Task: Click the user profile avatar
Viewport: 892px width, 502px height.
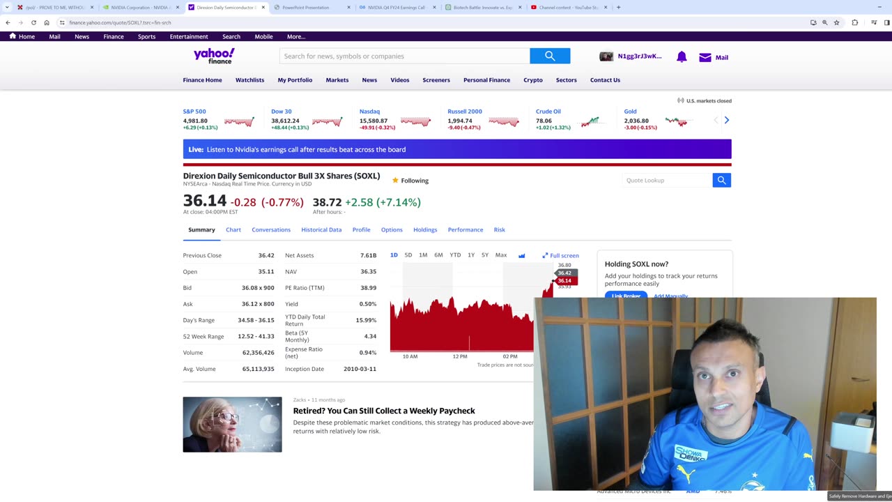Action: click(x=606, y=56)
